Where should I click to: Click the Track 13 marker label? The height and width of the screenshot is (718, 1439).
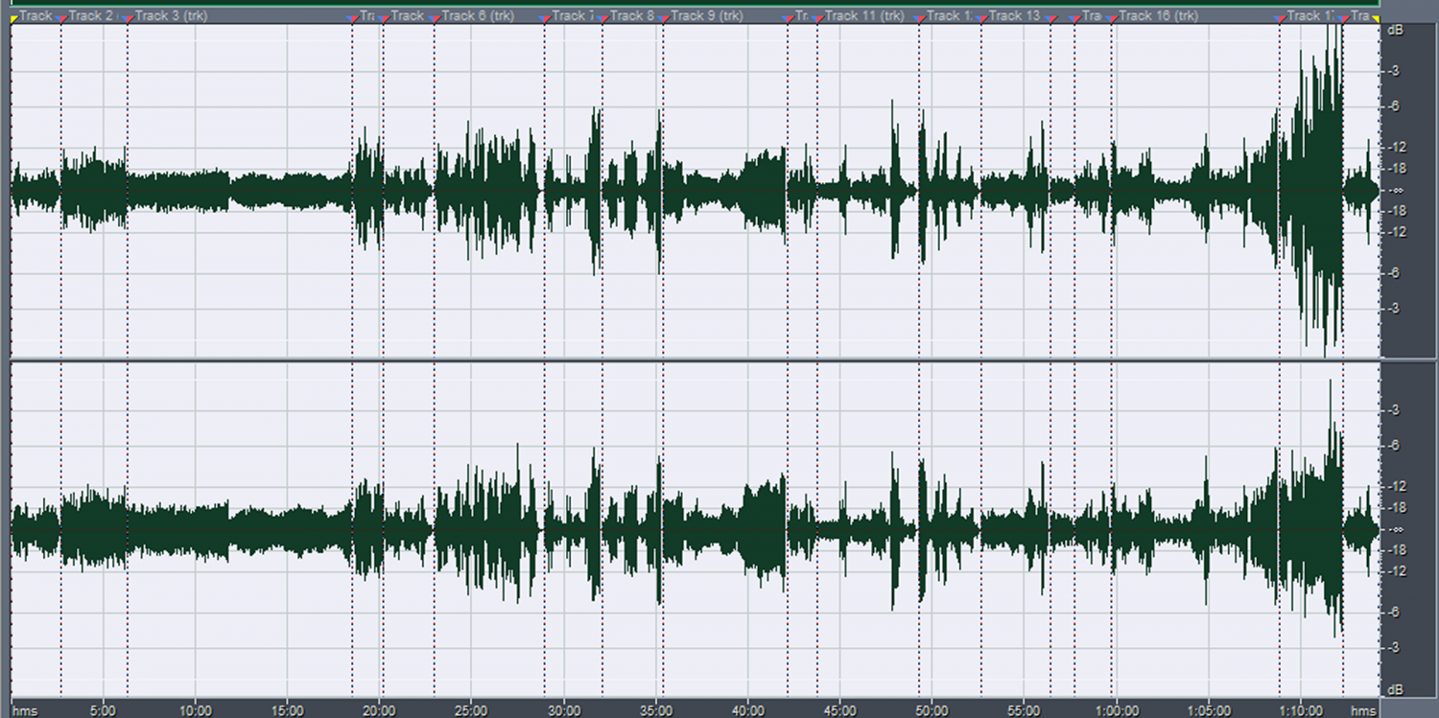pyautogui.click(x=1013, y=15)
